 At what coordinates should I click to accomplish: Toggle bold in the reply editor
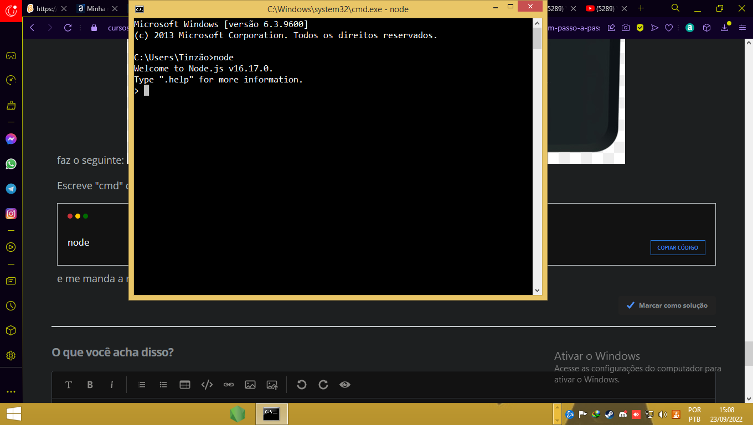90,385
